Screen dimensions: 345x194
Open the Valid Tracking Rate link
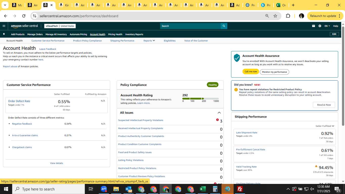[x=246, y=167]
